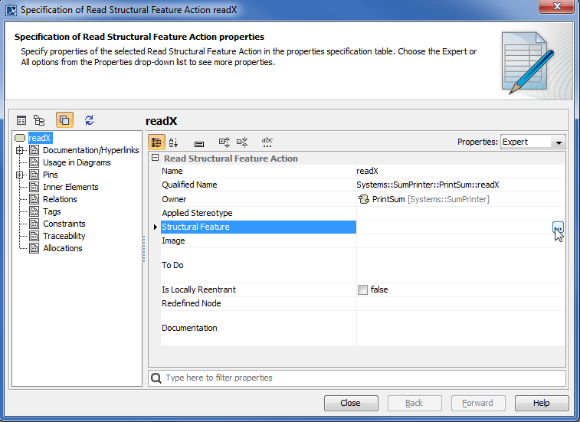The height and width of the screenshot is (422, 580).
Task: Click the expand all categories icon
Action: (224, 142)
